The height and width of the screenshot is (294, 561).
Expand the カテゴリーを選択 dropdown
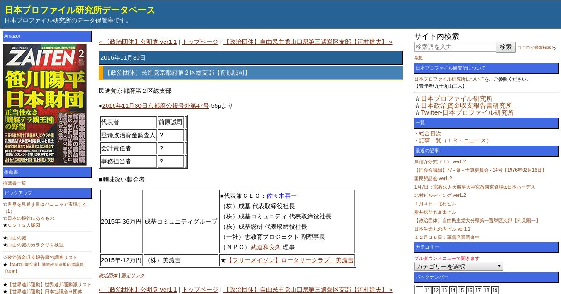pos(459,266)
